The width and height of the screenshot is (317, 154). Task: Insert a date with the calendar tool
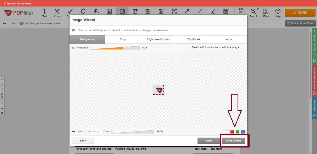pos(109,11)
